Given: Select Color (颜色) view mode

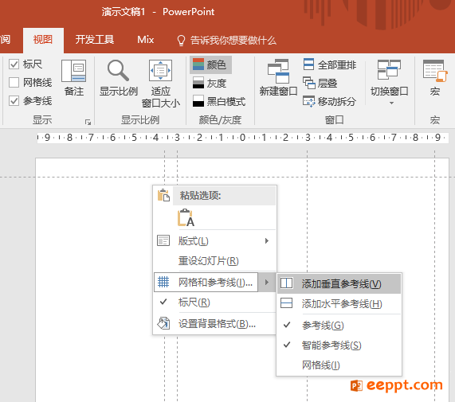Looking at the screenshot, I should 210,64.
